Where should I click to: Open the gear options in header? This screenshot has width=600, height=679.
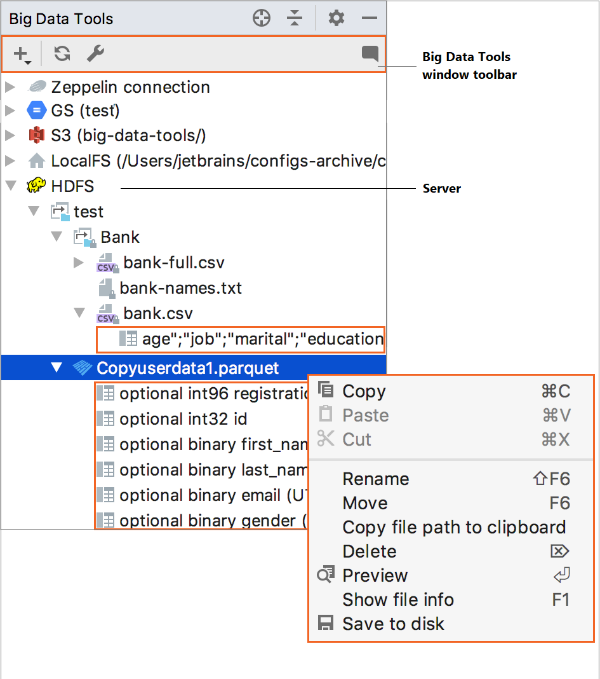(x=337, y=18)
